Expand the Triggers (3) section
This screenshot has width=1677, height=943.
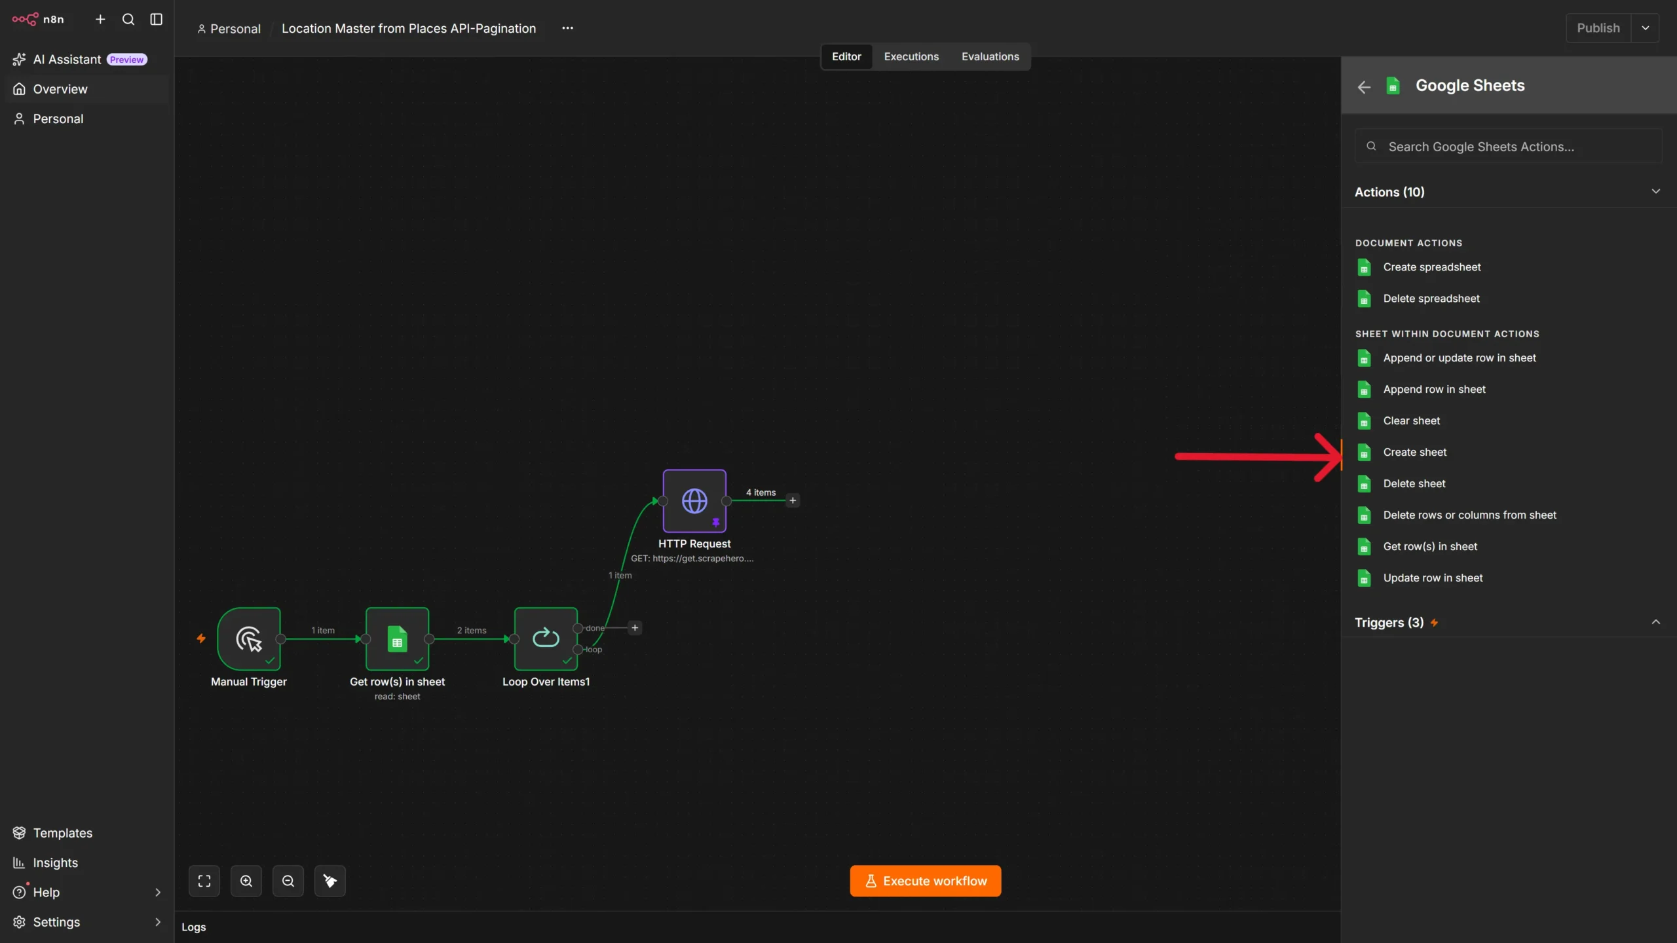point(1655,622)
